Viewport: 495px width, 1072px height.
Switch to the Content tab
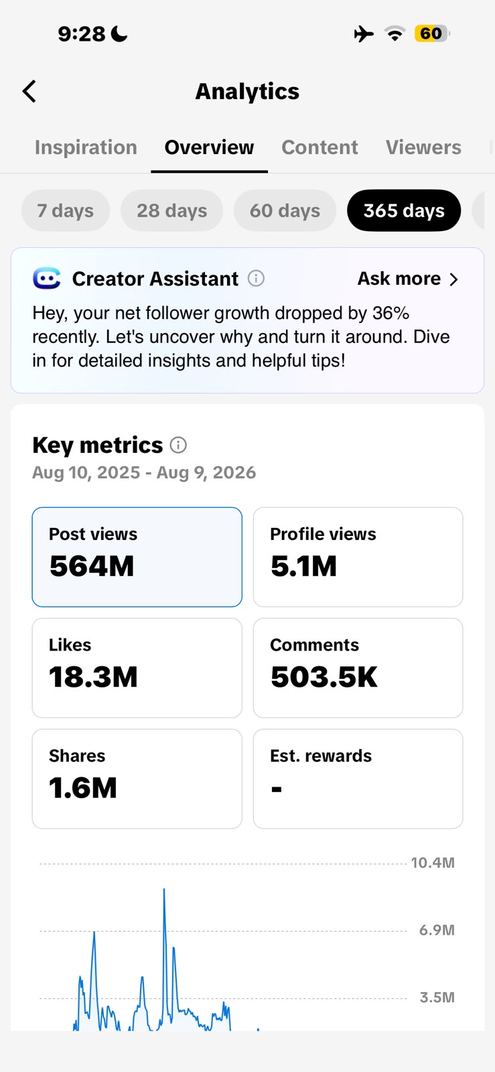click(320, 147)
